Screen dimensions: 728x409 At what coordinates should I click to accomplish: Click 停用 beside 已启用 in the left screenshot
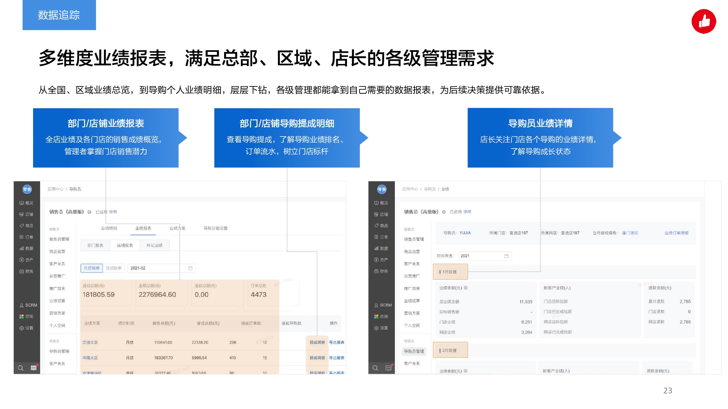(x=113, y=212)
